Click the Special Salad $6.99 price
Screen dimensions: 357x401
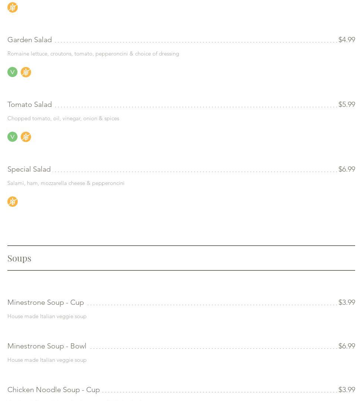[x=347, y=169]
